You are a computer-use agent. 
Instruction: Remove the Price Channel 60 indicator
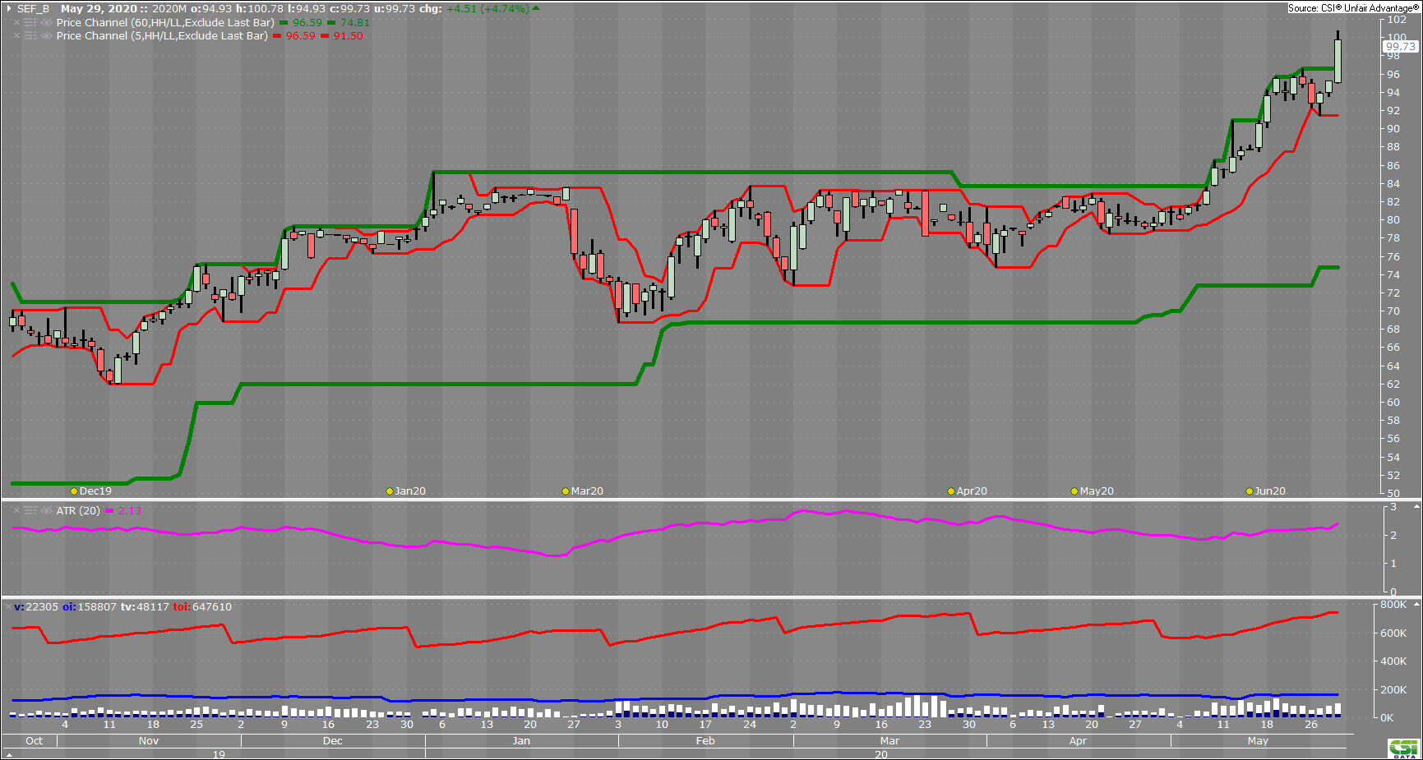click(x=16, y=23)
